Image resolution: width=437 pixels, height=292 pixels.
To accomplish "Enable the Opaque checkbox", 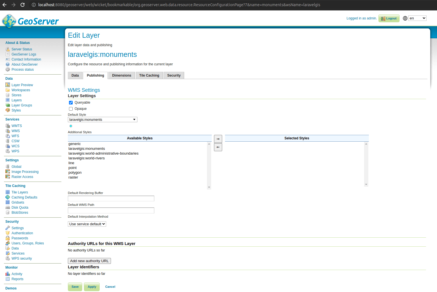I will (71, 109).
